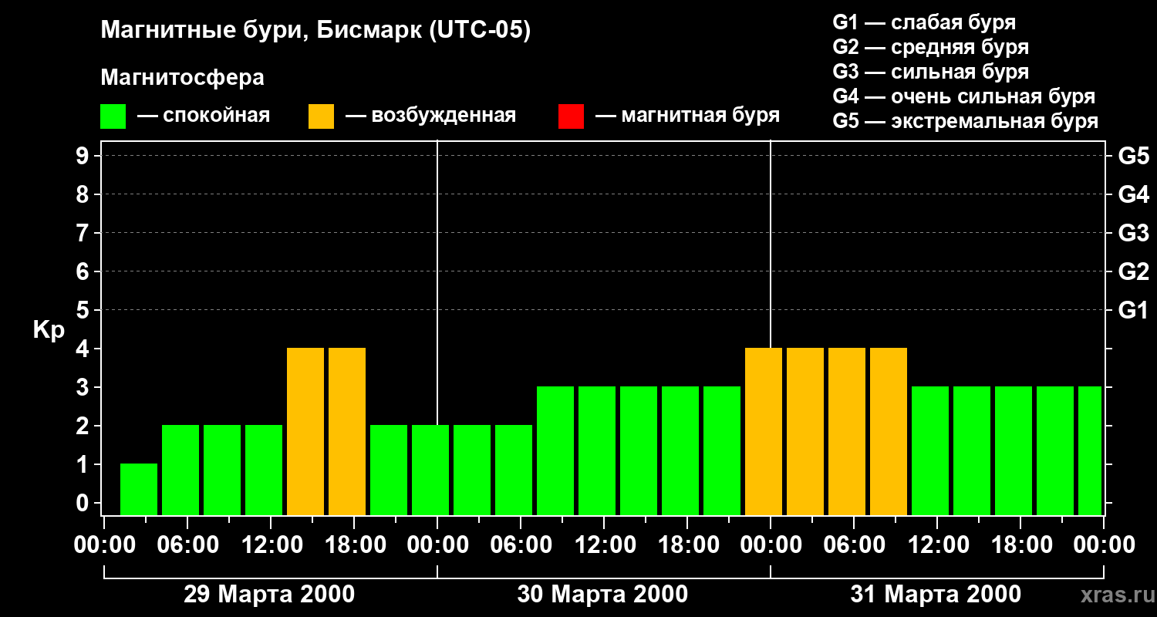Viewport: 1157px width, 617px height.
Task: Click the orange bar starting 13:00 on 29 Марта
Action: tap(305, 431)
